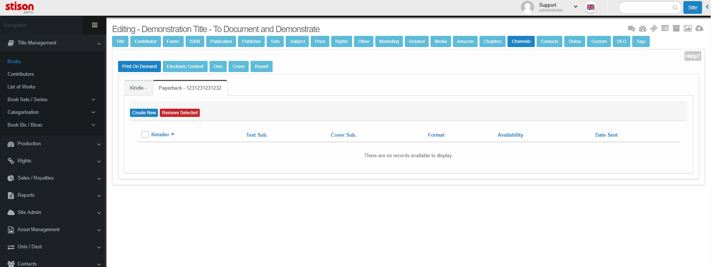Click the ticket icon in the title toolbar
The width and height of the screenshot is (711, 267).
653,28
